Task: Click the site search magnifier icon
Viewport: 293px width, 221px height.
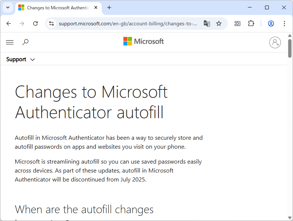Action: pos(25,42)
